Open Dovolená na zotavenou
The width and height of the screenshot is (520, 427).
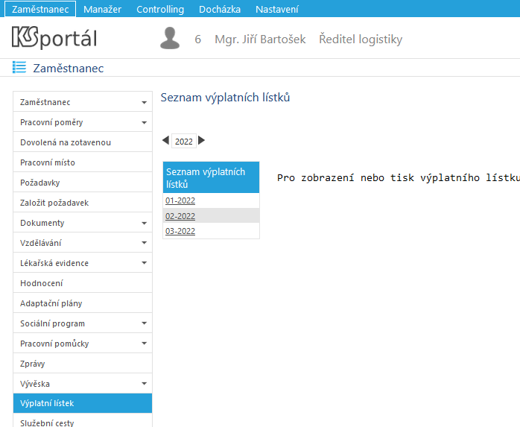coord(83,142)
